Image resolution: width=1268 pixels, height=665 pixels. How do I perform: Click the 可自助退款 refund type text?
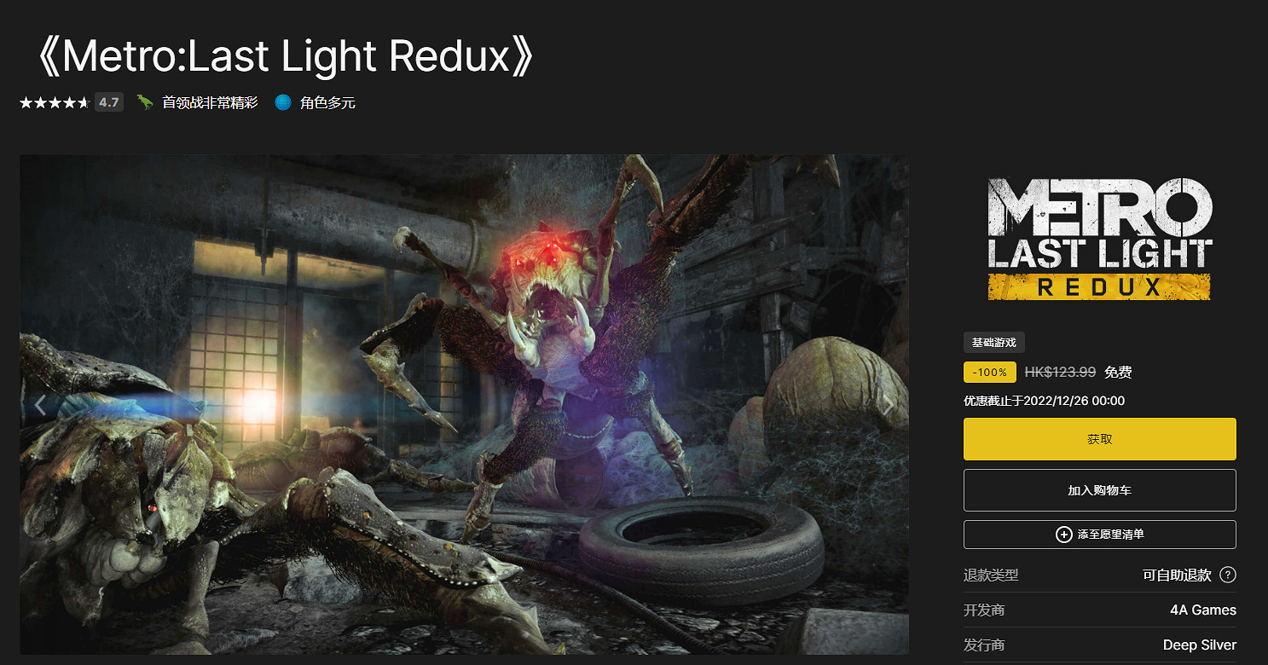tap(1177, 575)
